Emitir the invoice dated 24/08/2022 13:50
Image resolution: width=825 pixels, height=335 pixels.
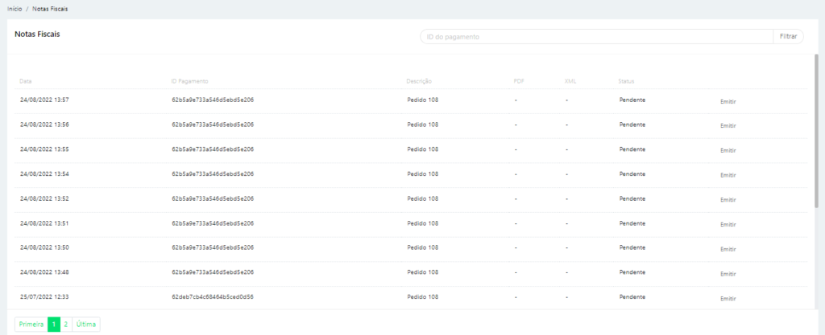pyautogui.click(x=728, y=249)
